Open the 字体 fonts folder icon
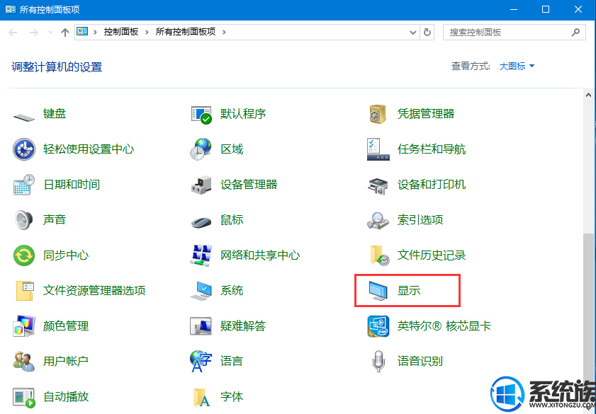Screen dimensions: 596x414 [201, 397]
